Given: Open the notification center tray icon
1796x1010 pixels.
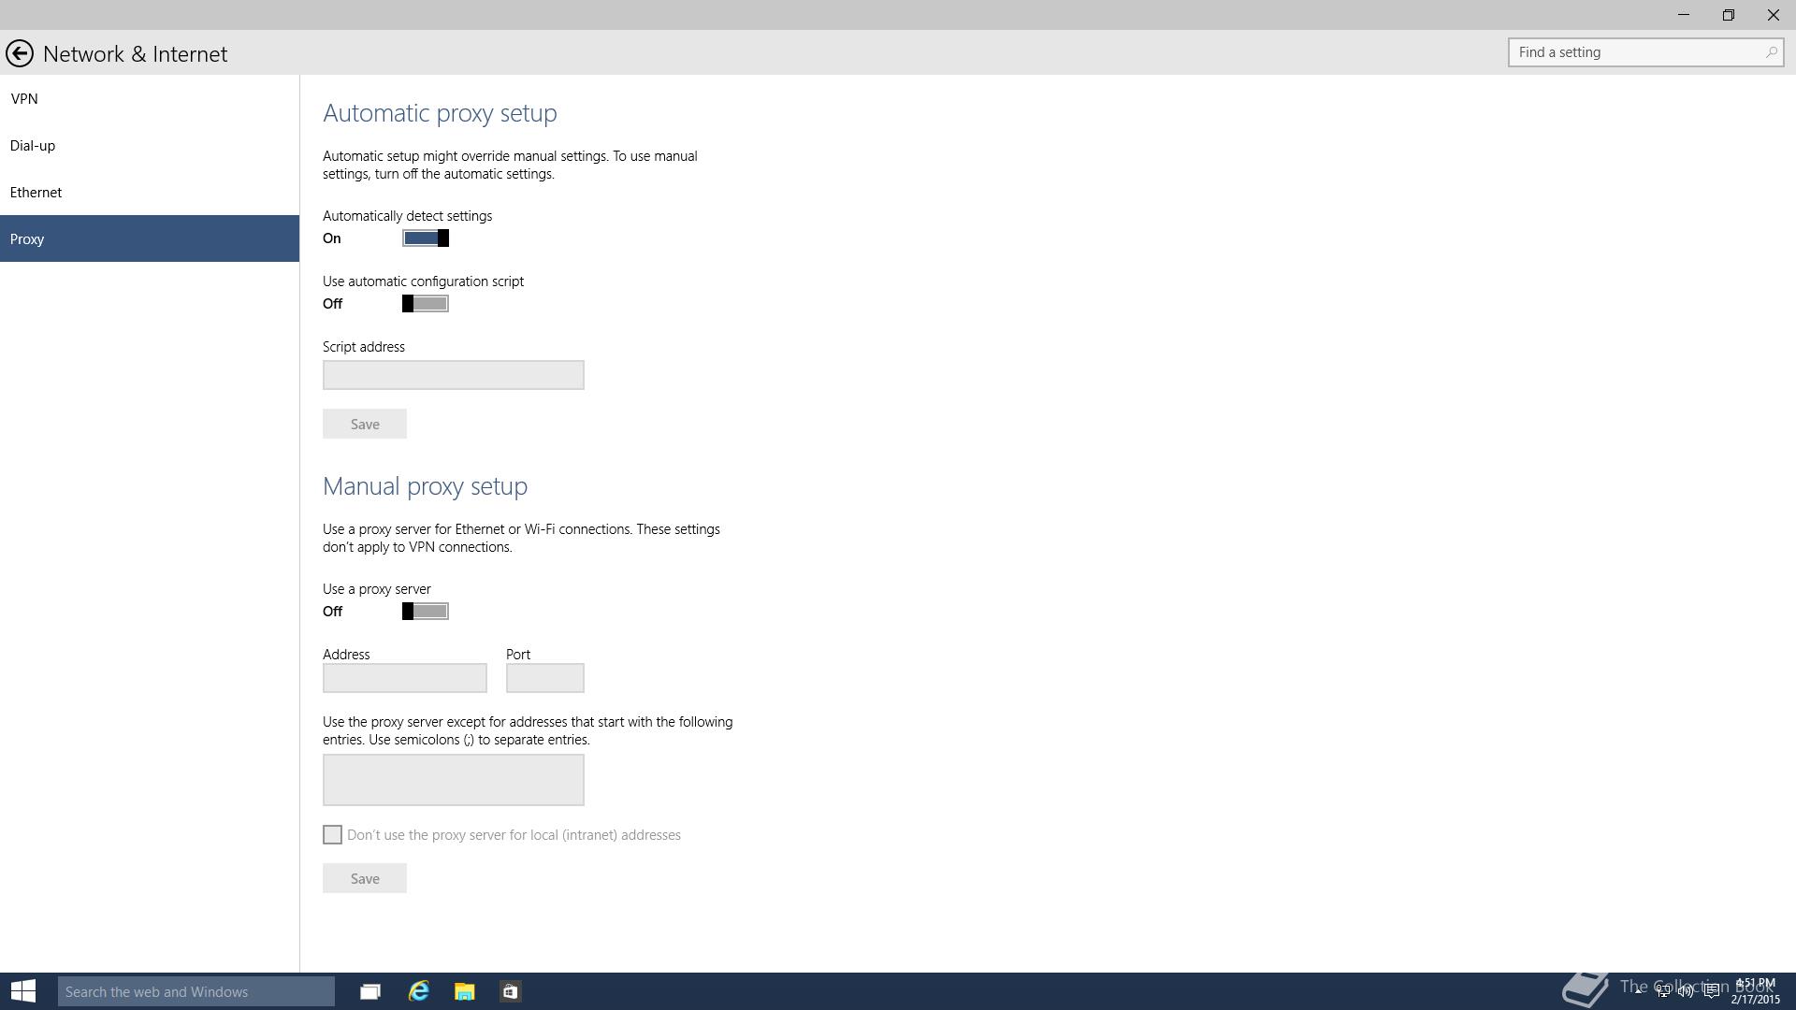Looking at the screenshot, I should click(1711, 991).
